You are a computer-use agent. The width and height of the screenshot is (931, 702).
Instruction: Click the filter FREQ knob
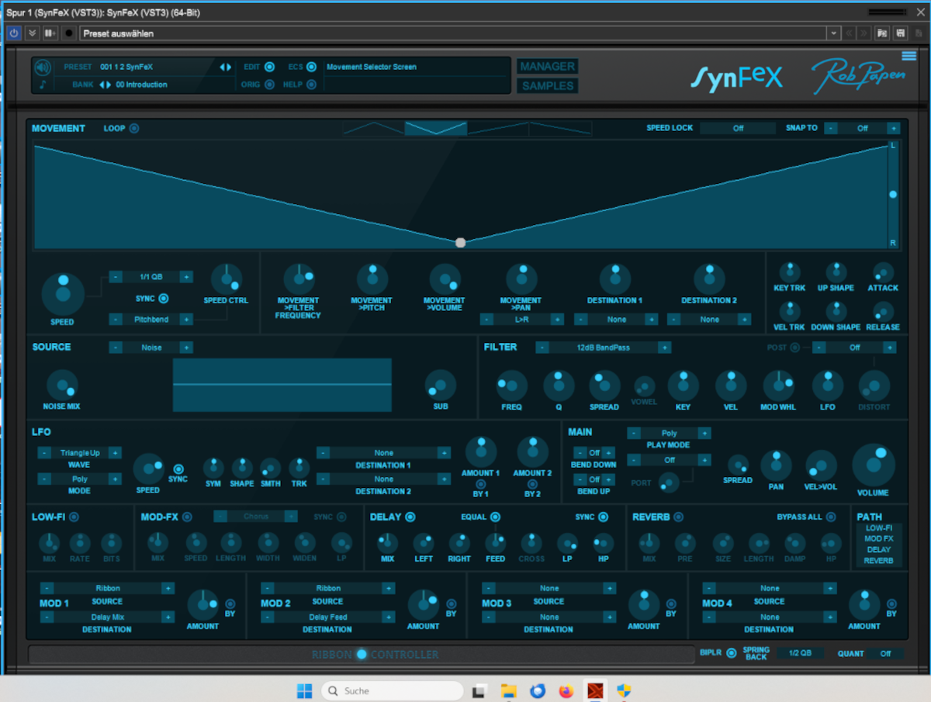tap(511, 386)
